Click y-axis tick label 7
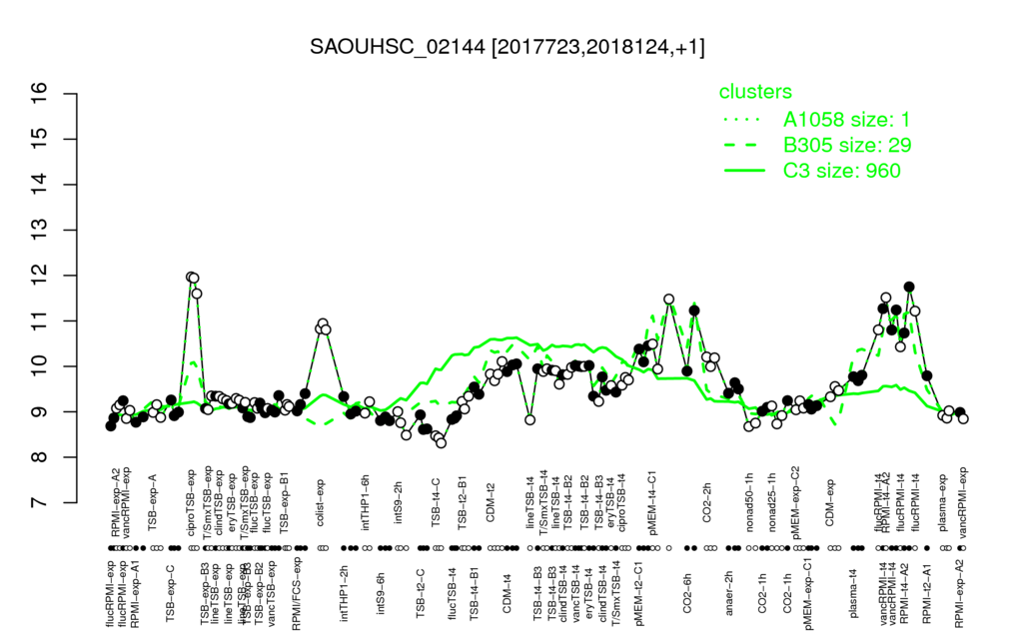The width and height of the screenshot is (1023, 639). (40, 503)
